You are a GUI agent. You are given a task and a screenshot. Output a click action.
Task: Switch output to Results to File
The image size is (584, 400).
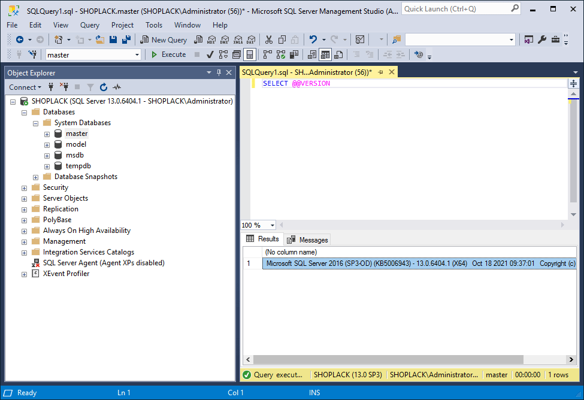[338, 54]
